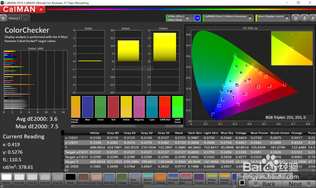The image size is (316, 188).
Task: Select the Gray 65 patch button
Action: (x=32, y=179)
